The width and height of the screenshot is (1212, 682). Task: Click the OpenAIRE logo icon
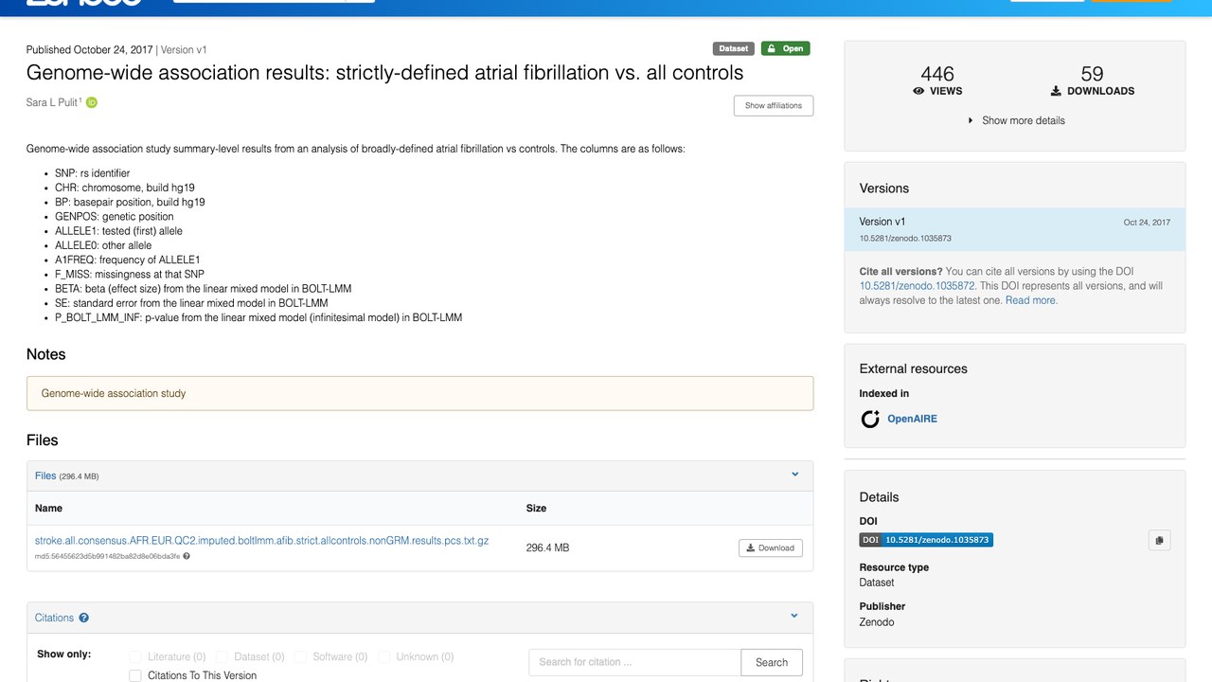[870, 419]
